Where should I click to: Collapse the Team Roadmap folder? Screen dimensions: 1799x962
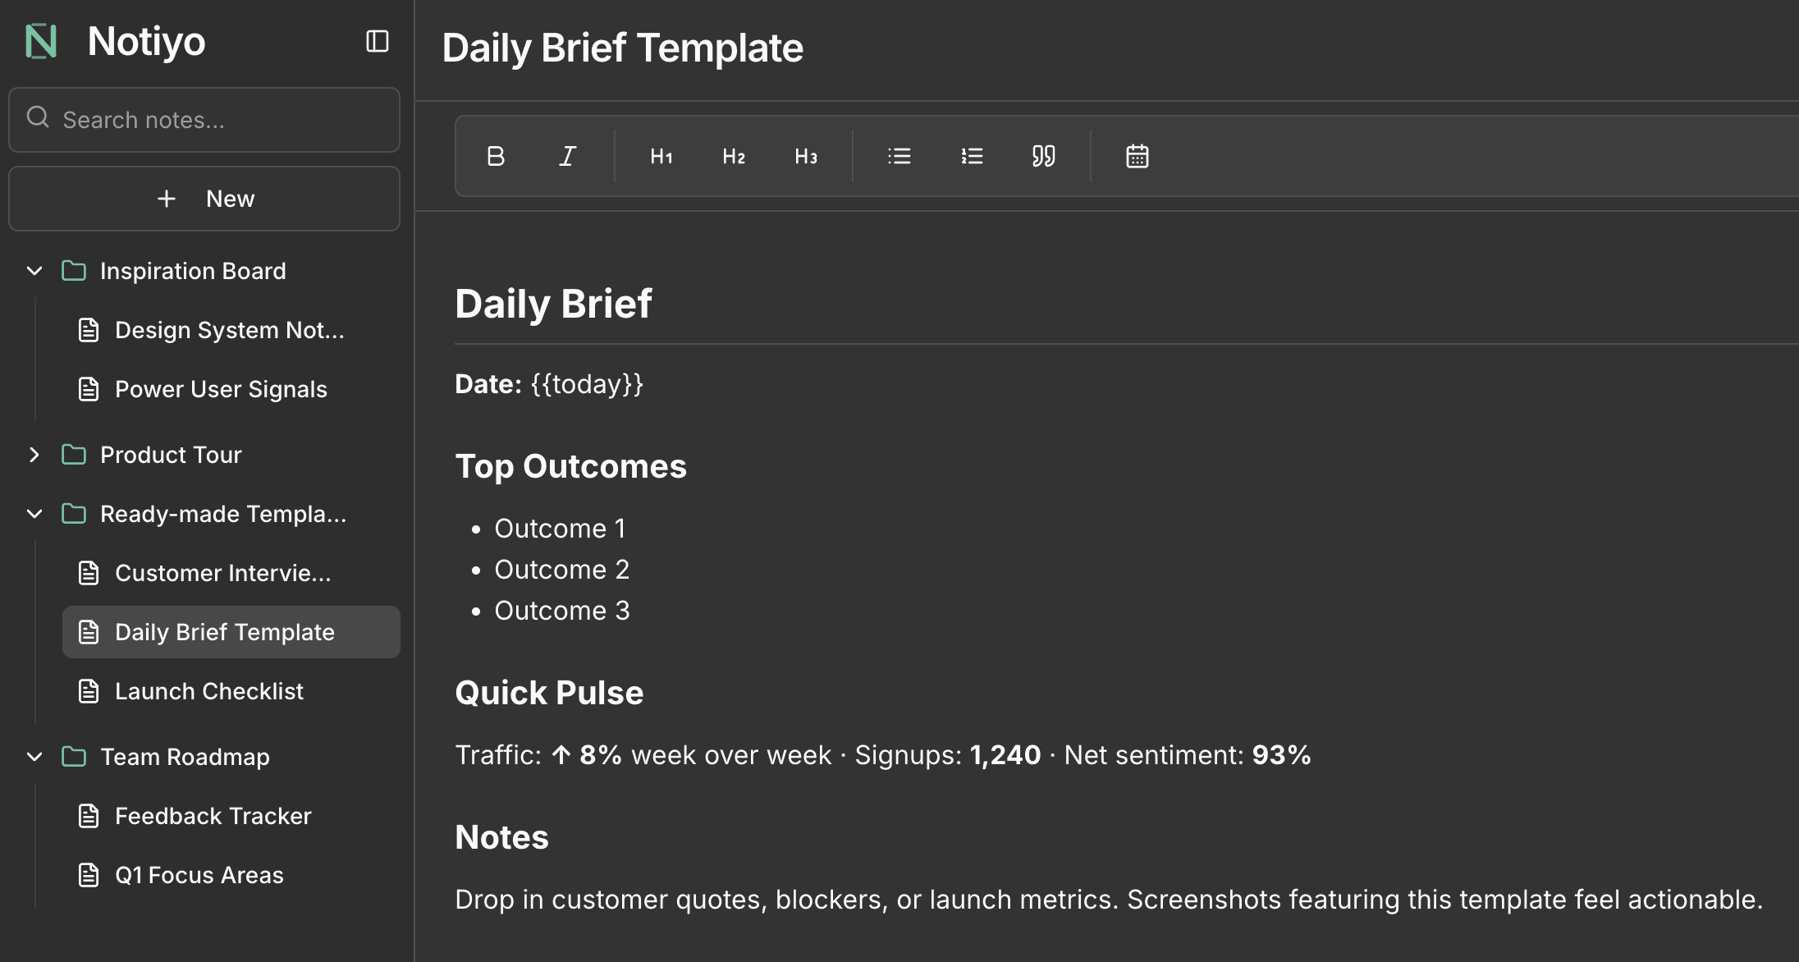34,757
